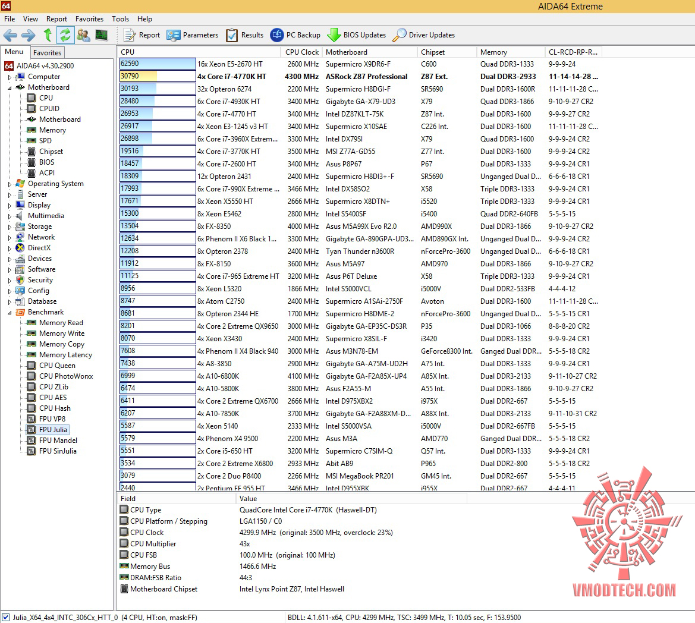The height and width of the screenshot is (623, 695).
Task: Click the users icon in the toolbar
Action: pos(83,35)
